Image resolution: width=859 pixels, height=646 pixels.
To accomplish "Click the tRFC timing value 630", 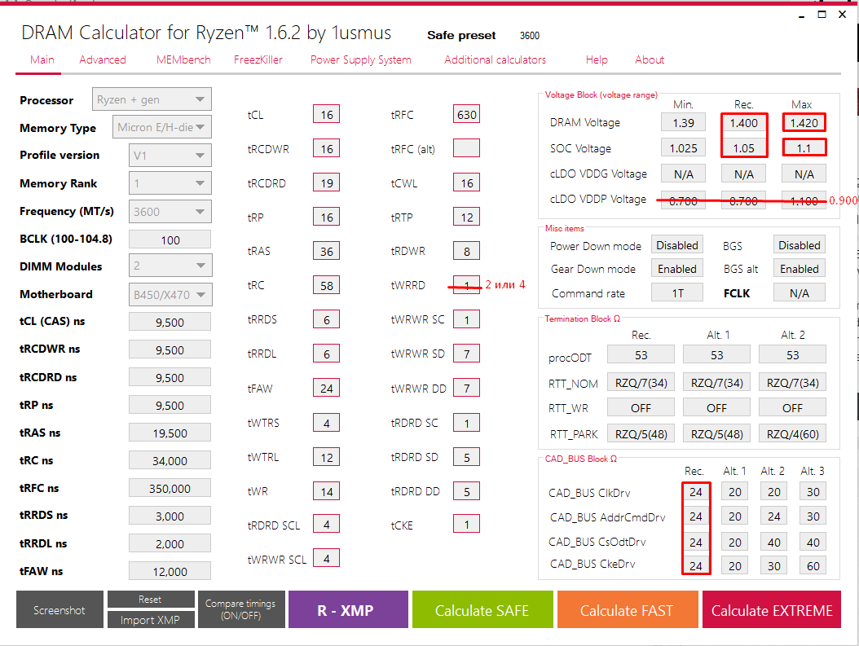I will pos(467,114).
